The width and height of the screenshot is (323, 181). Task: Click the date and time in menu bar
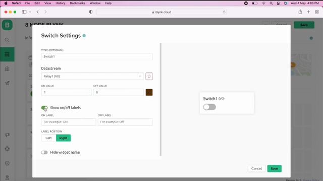point(304,3)
